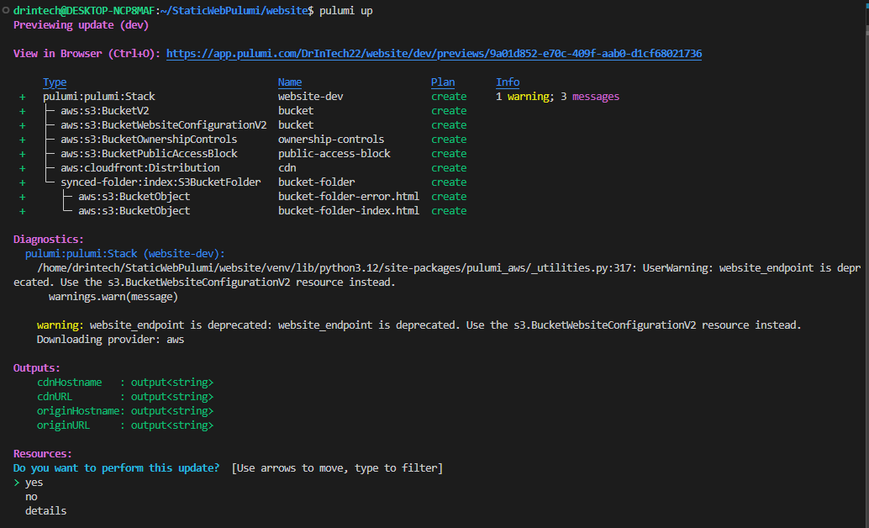The height and width of the screenshot is (528, 869).
Task: Click the cdnHostname output line
Action: (x=125, y=383)
